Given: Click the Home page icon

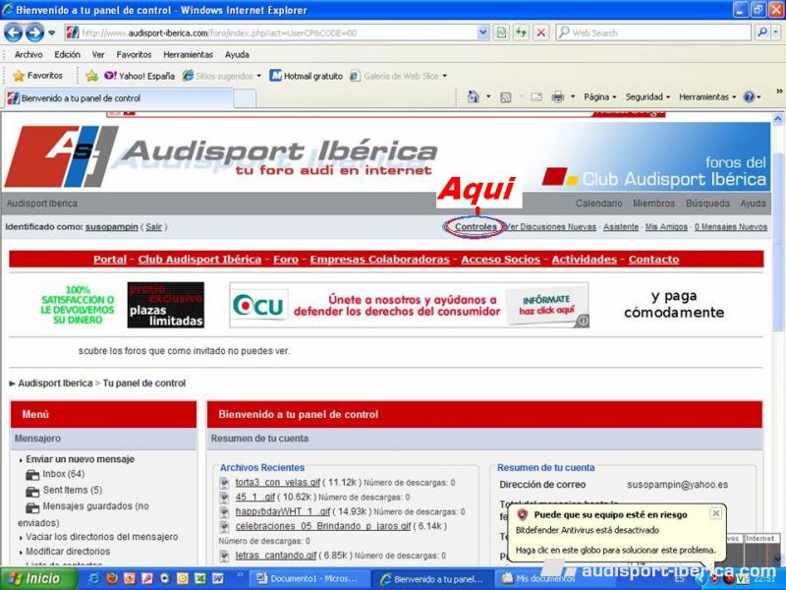Looking at the screenshot, I should [x=474, y=96].
